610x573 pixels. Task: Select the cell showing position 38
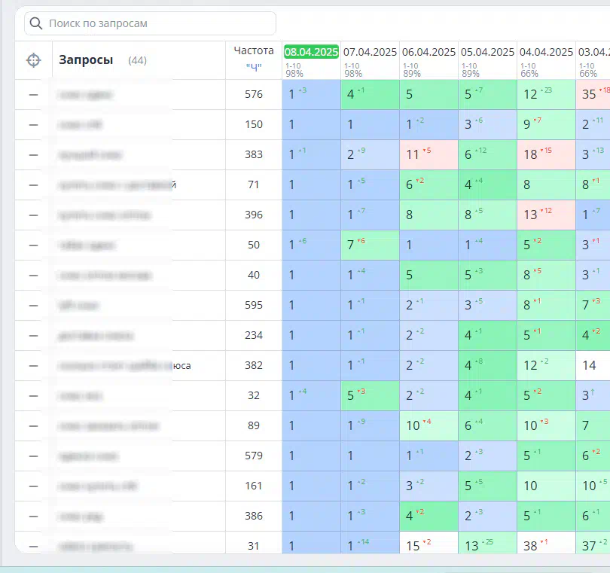546,545
